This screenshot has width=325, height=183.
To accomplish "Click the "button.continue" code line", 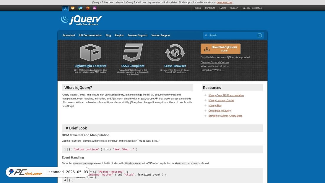I will (x=162, y=149).
